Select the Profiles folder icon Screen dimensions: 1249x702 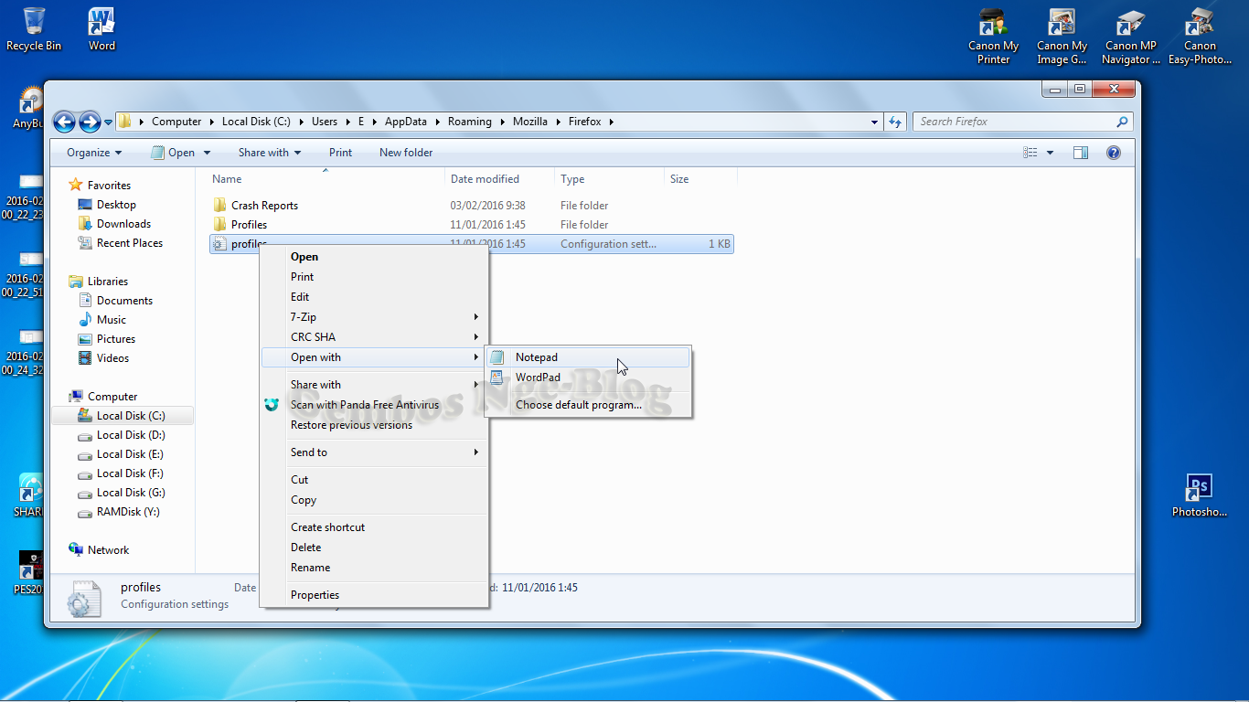pyautogui.click(x=219, y=224)
